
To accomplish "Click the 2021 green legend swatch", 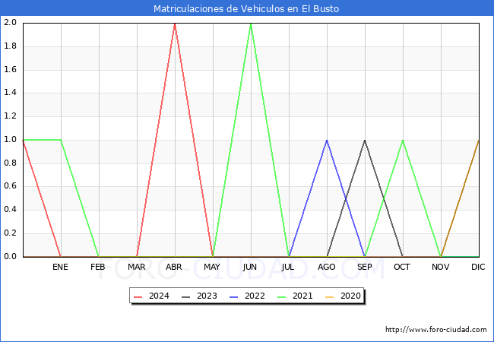I will tap(282, 296).
